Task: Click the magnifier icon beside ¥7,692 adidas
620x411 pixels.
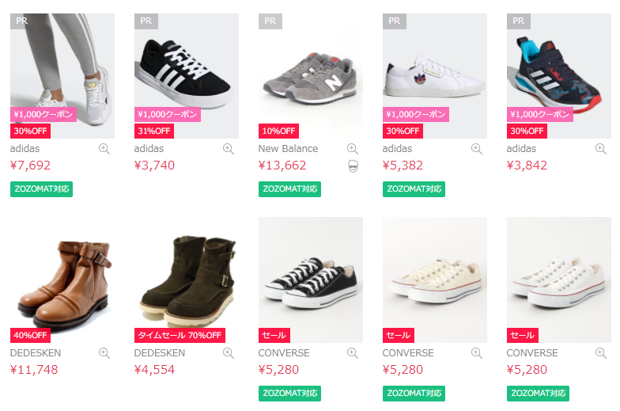Action: (x=104, y=149)
